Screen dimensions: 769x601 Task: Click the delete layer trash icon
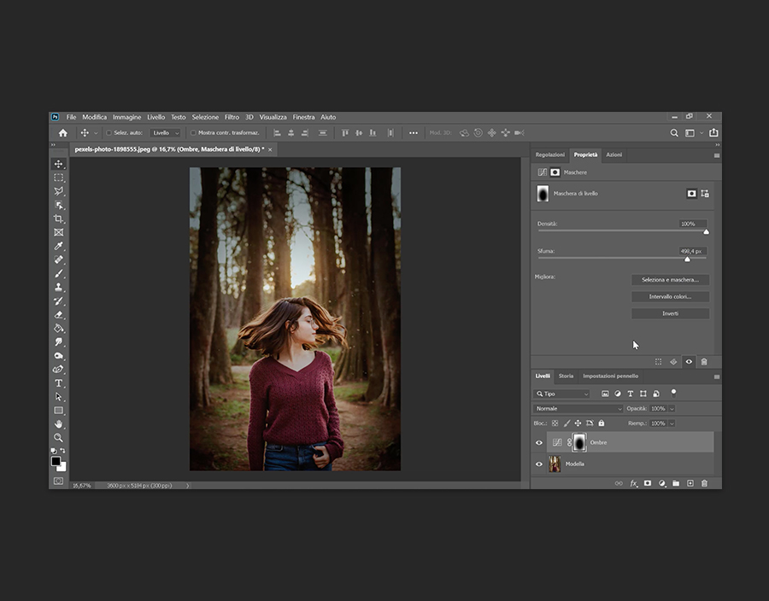click(704, 483)
